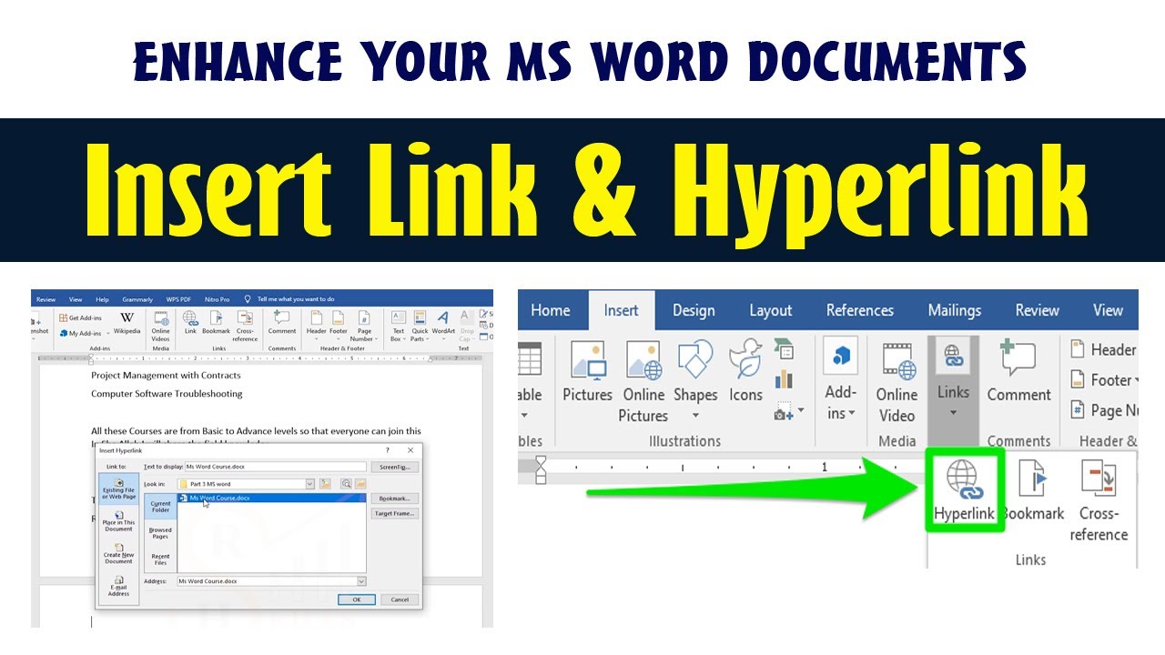Insert WordArt from Text group

[443, 323]
